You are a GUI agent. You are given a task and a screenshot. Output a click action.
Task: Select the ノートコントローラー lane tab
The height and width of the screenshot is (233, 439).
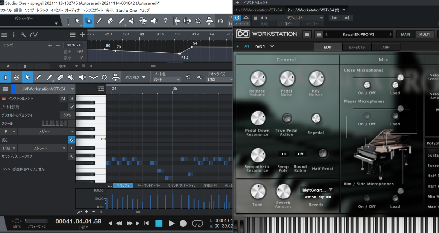[x=148, y=186]
